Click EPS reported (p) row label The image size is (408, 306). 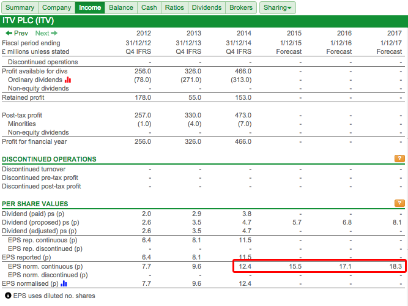26,257
